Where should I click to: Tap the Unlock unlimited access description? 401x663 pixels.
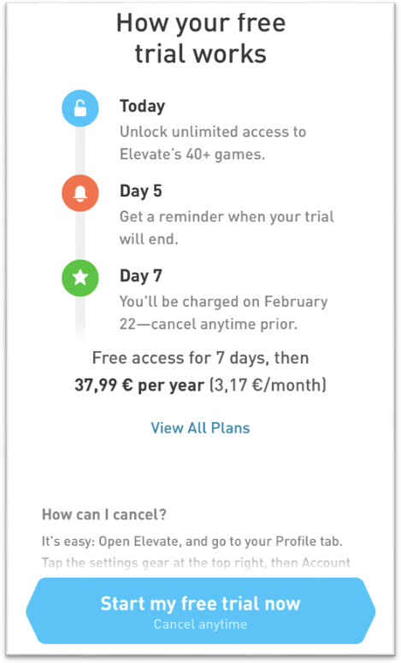coord(213,143)
